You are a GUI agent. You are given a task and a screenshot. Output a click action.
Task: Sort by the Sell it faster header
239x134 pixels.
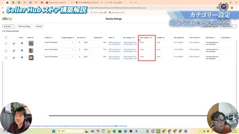point(210,38)
